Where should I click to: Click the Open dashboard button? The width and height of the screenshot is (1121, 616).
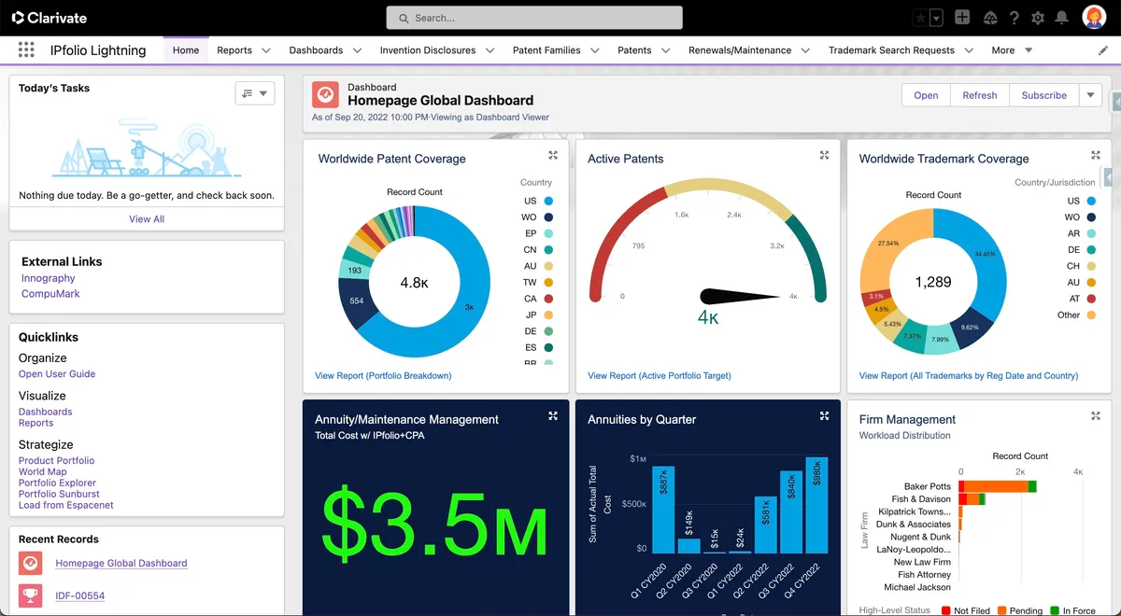[x=926, y=95]
